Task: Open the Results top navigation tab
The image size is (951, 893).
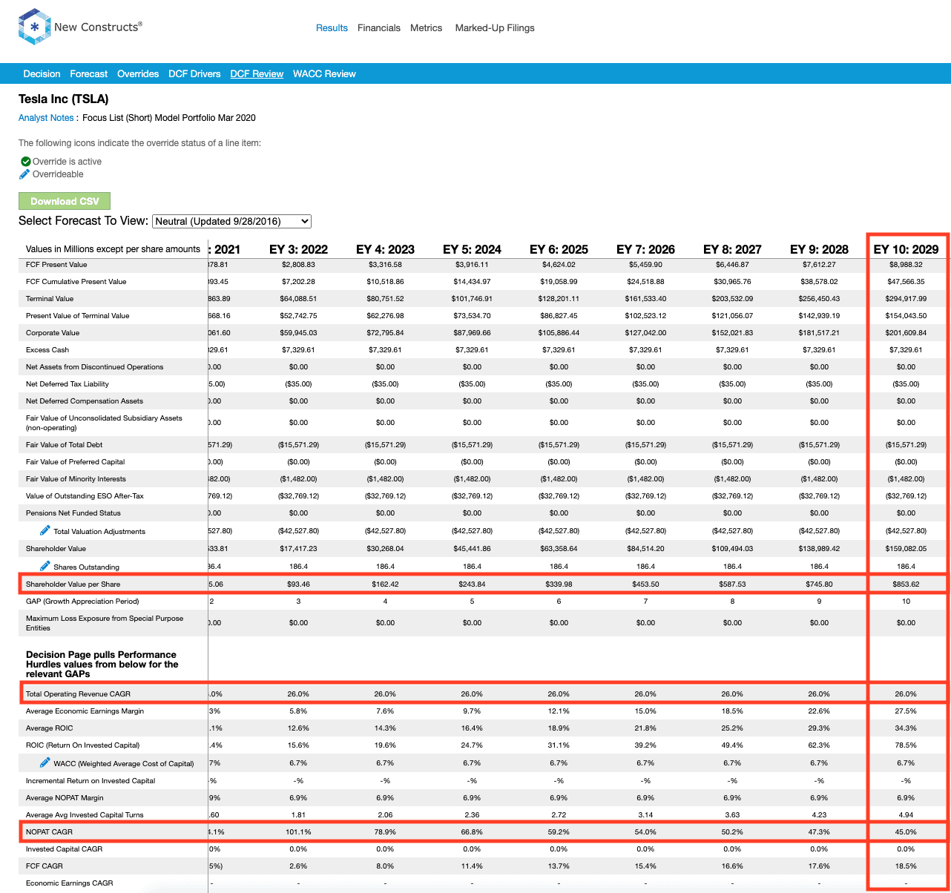Action: [x=332, y=28]
